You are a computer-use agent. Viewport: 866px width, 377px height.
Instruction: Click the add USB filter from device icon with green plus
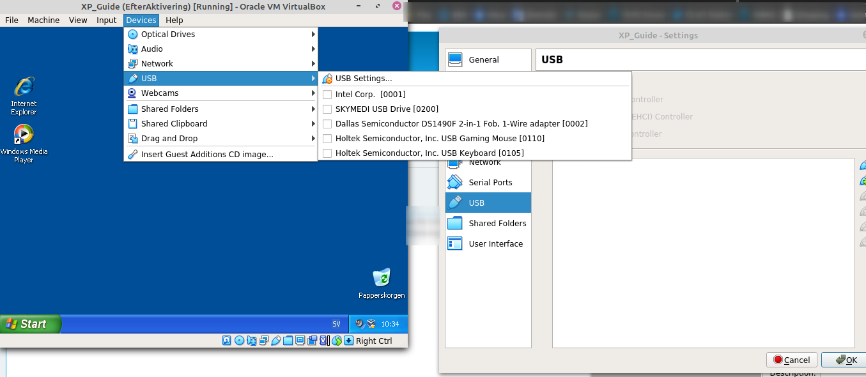pyautogui.click(x=863, y=181)
